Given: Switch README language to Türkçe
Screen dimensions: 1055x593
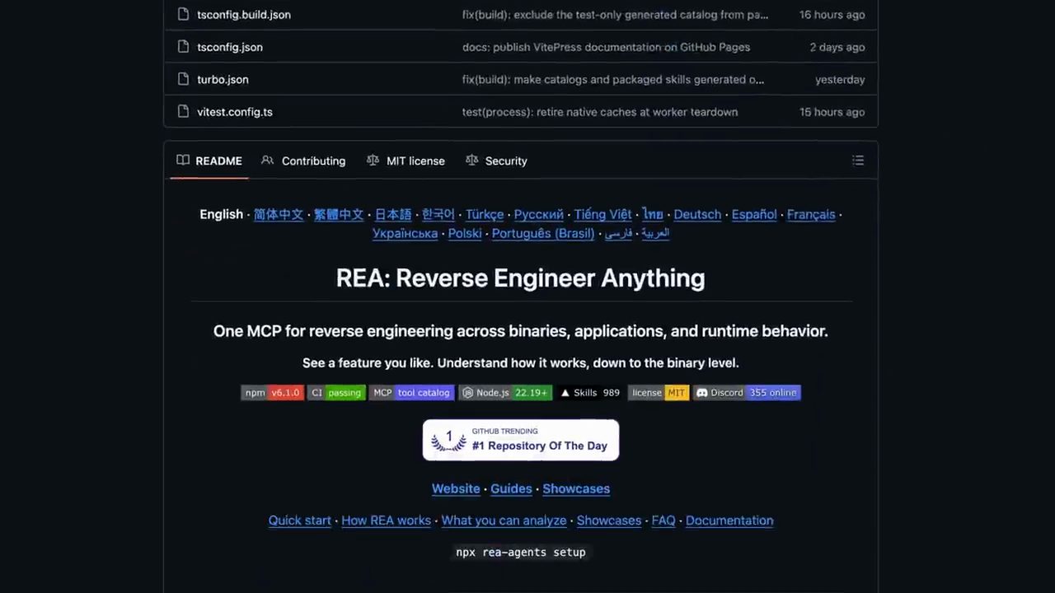Looking at the screenshot, I should click(x=485, y=214).
